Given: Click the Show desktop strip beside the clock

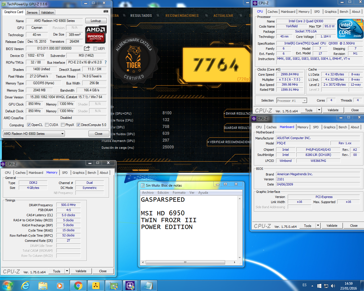Looking at the screenshot, I should (362, 285).
